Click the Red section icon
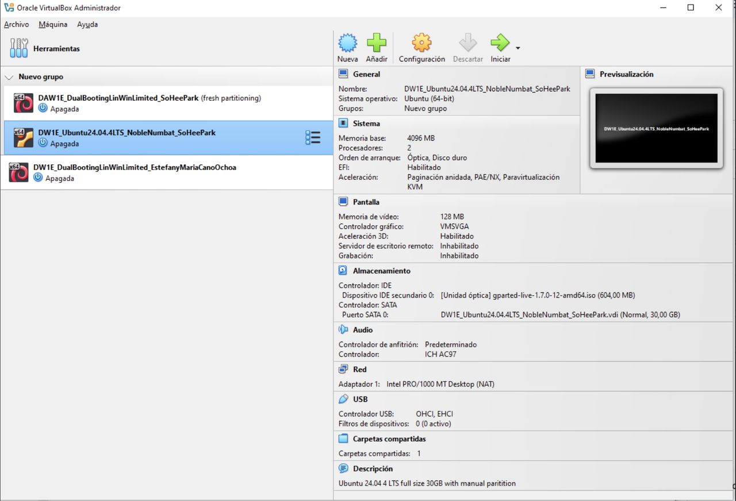736x501 pixels. [x=343, y=369]
